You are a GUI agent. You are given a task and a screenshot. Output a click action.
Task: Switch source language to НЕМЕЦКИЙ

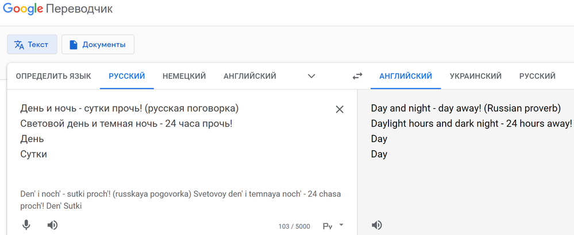pos(184,76)
